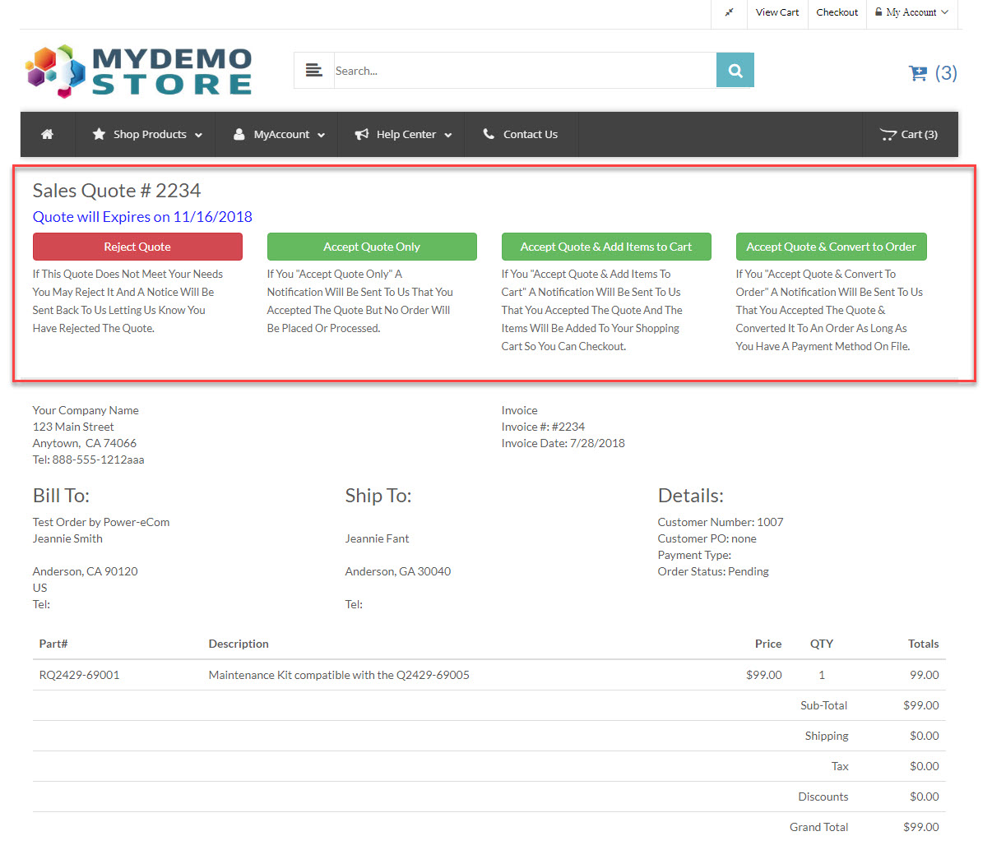Viewport: 992px width, 859px height.
Task: Click the pin icon in top bar
Action: (729, 12)
